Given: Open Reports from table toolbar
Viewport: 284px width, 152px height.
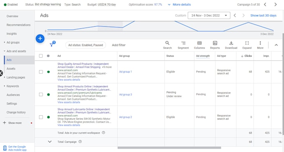Looking at the screenshot, I should (215, 45).
